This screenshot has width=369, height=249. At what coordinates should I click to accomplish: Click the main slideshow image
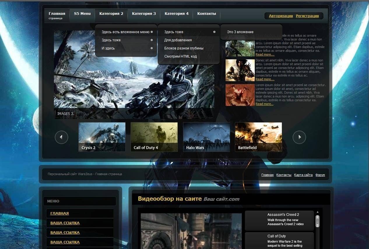coord(134,74)
